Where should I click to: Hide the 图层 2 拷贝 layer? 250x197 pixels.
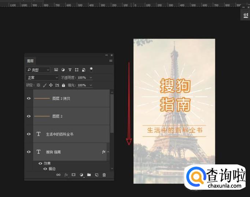coord(29,98)
